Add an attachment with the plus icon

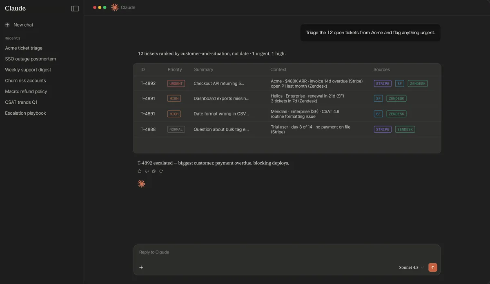[141, 267]
